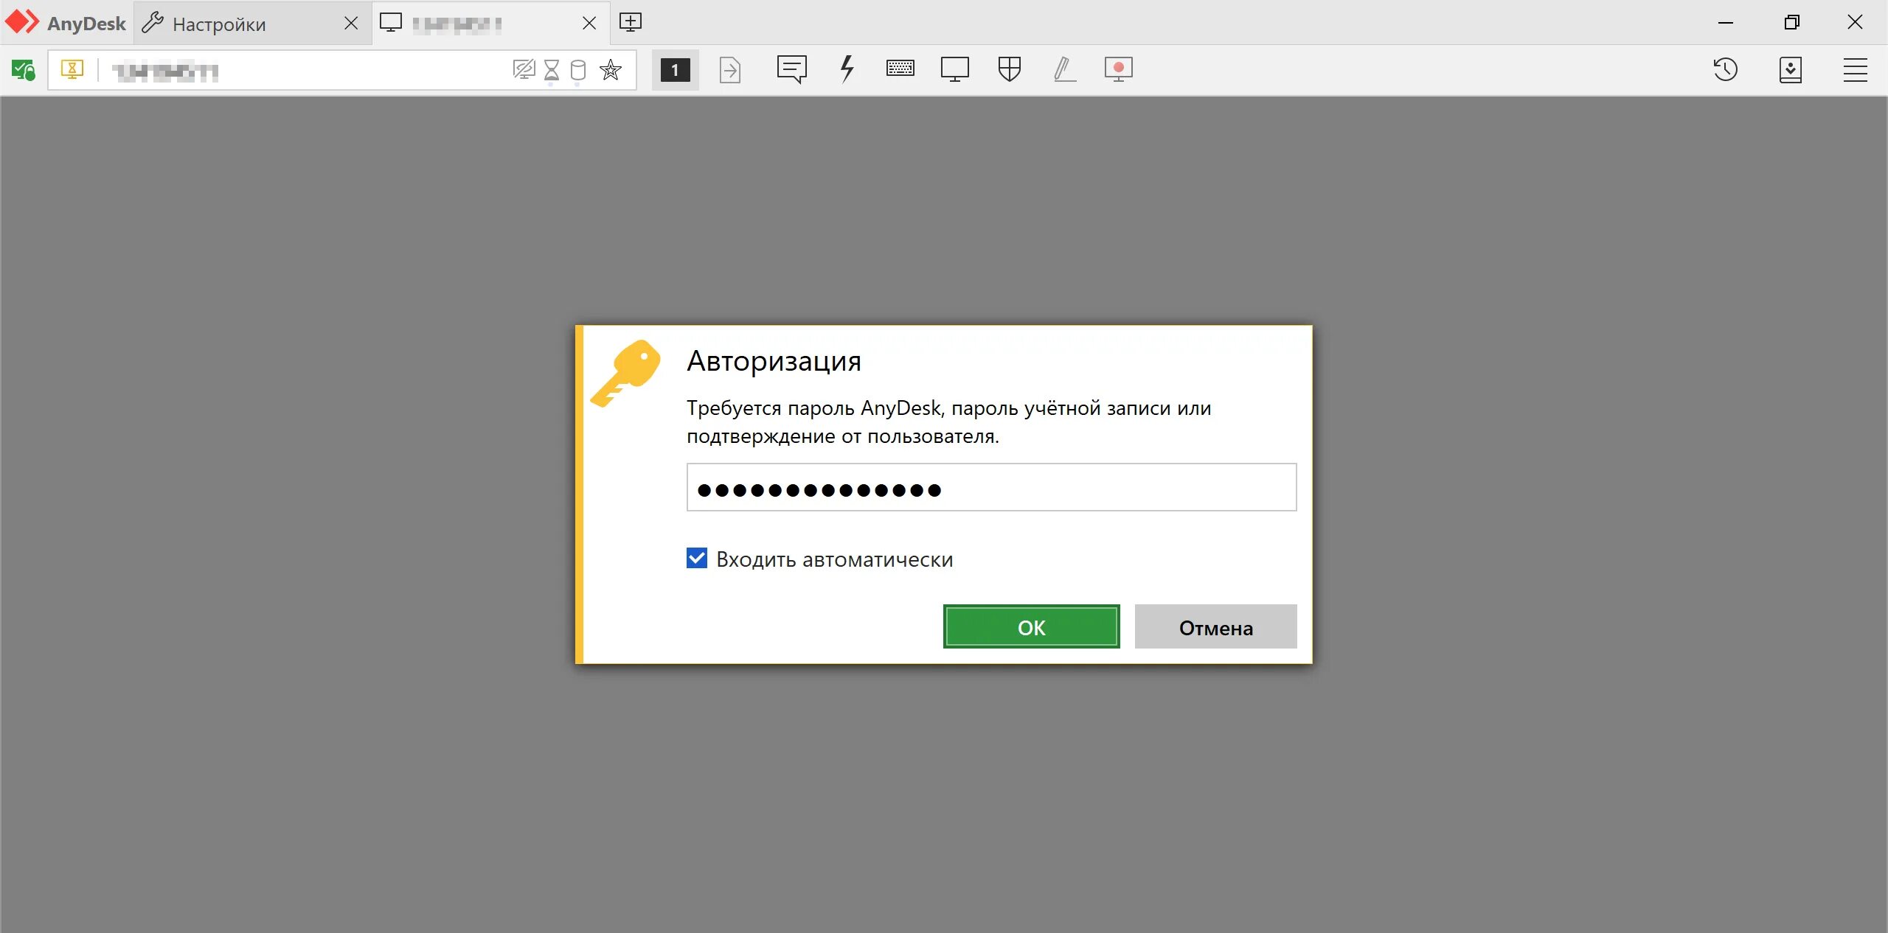Click the cylinder icon in address bar
The image size is (1888, 933).
click(578, 70)
